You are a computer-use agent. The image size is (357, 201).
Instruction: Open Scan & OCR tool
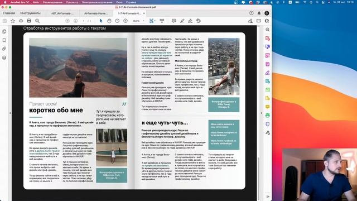pyautogui.click(x=268, y=116)
